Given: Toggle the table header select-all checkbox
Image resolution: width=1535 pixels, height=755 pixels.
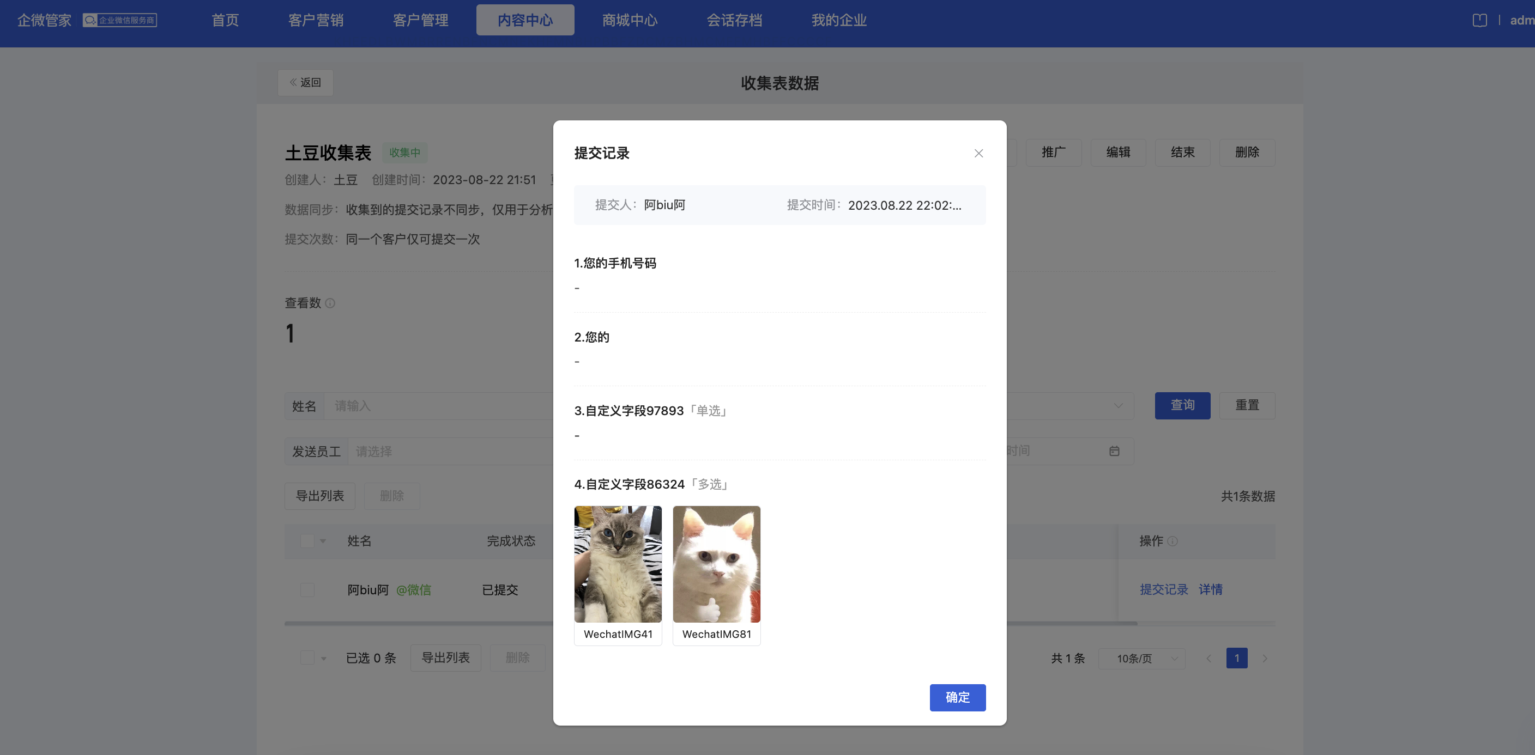Looking at the screenshot, I should point(307,541).
